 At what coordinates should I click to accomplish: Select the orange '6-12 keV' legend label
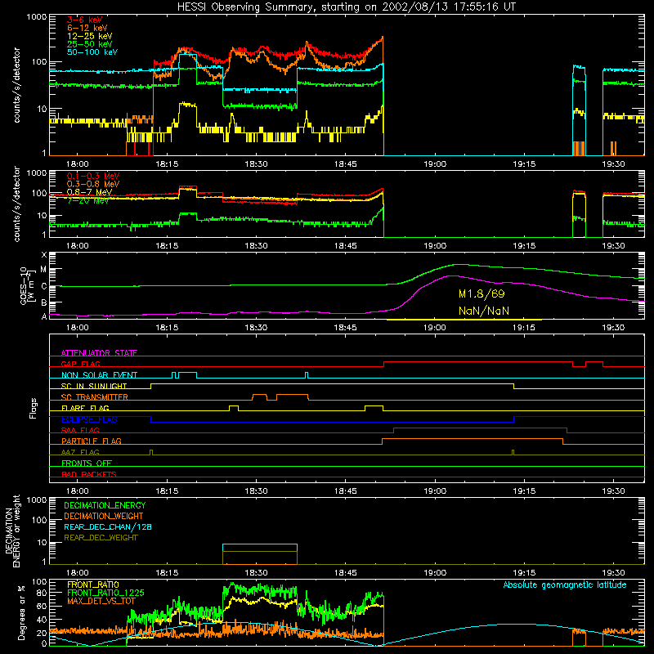pos(87,28)
